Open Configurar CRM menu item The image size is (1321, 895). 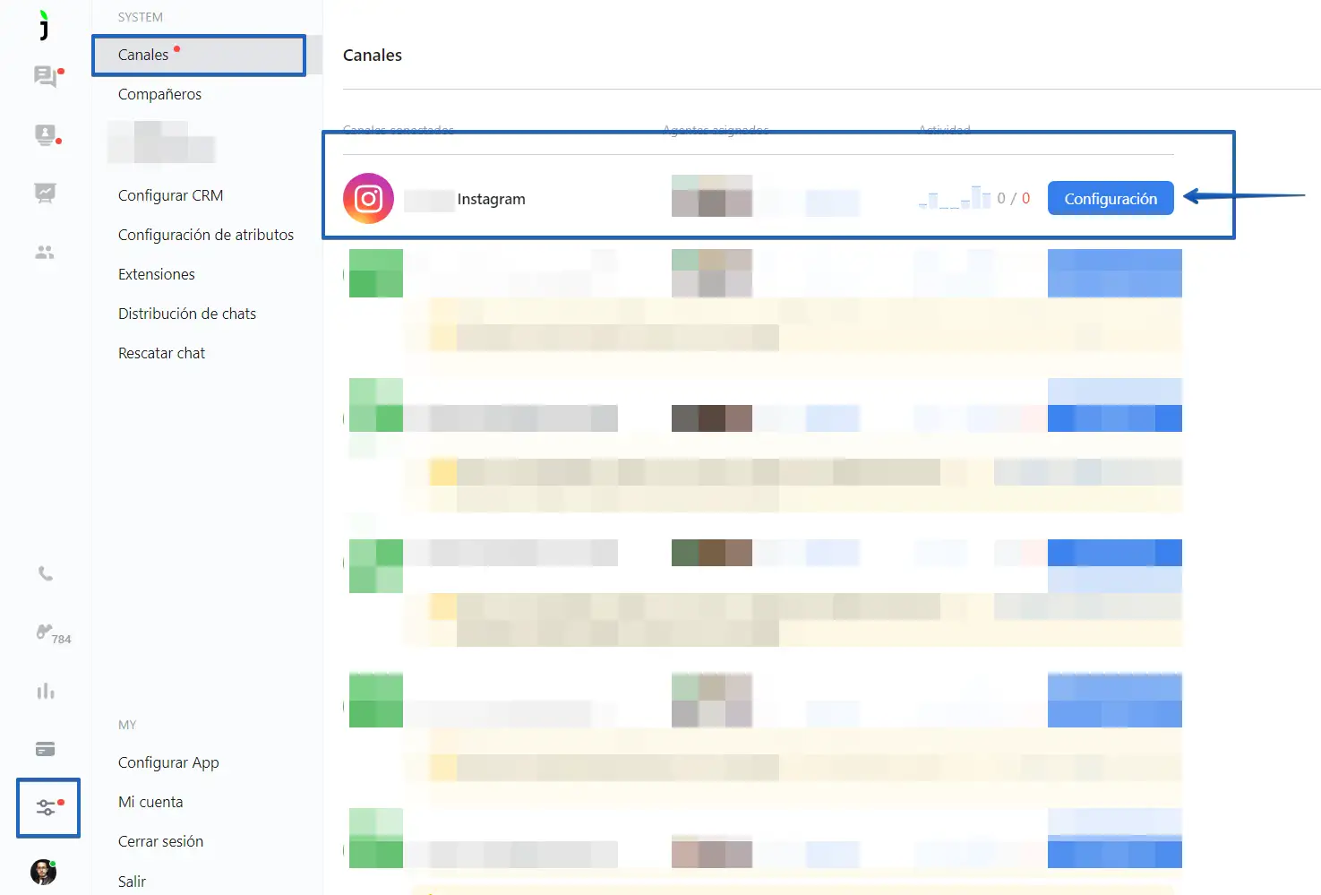coord(170,195)
